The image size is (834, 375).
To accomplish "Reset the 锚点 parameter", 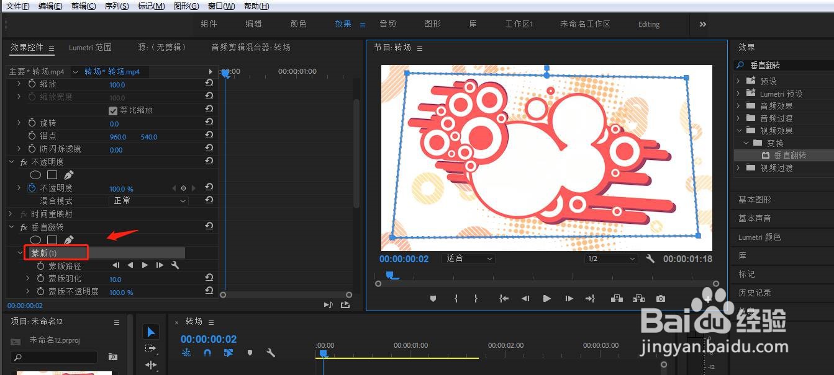I will (x=209, y=136).
